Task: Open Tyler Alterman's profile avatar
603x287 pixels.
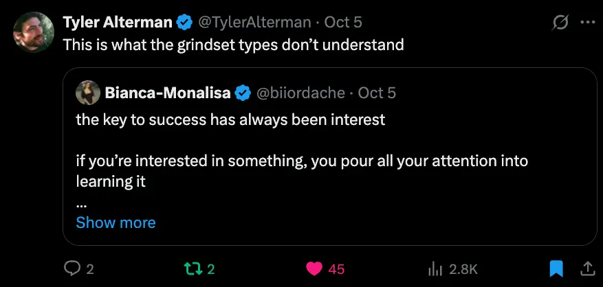Action: 34,32
